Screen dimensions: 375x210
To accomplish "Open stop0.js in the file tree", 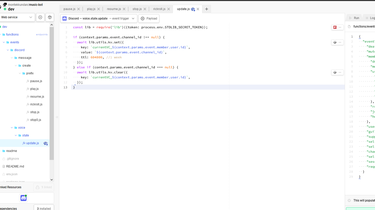I will (x=36, y=120).
